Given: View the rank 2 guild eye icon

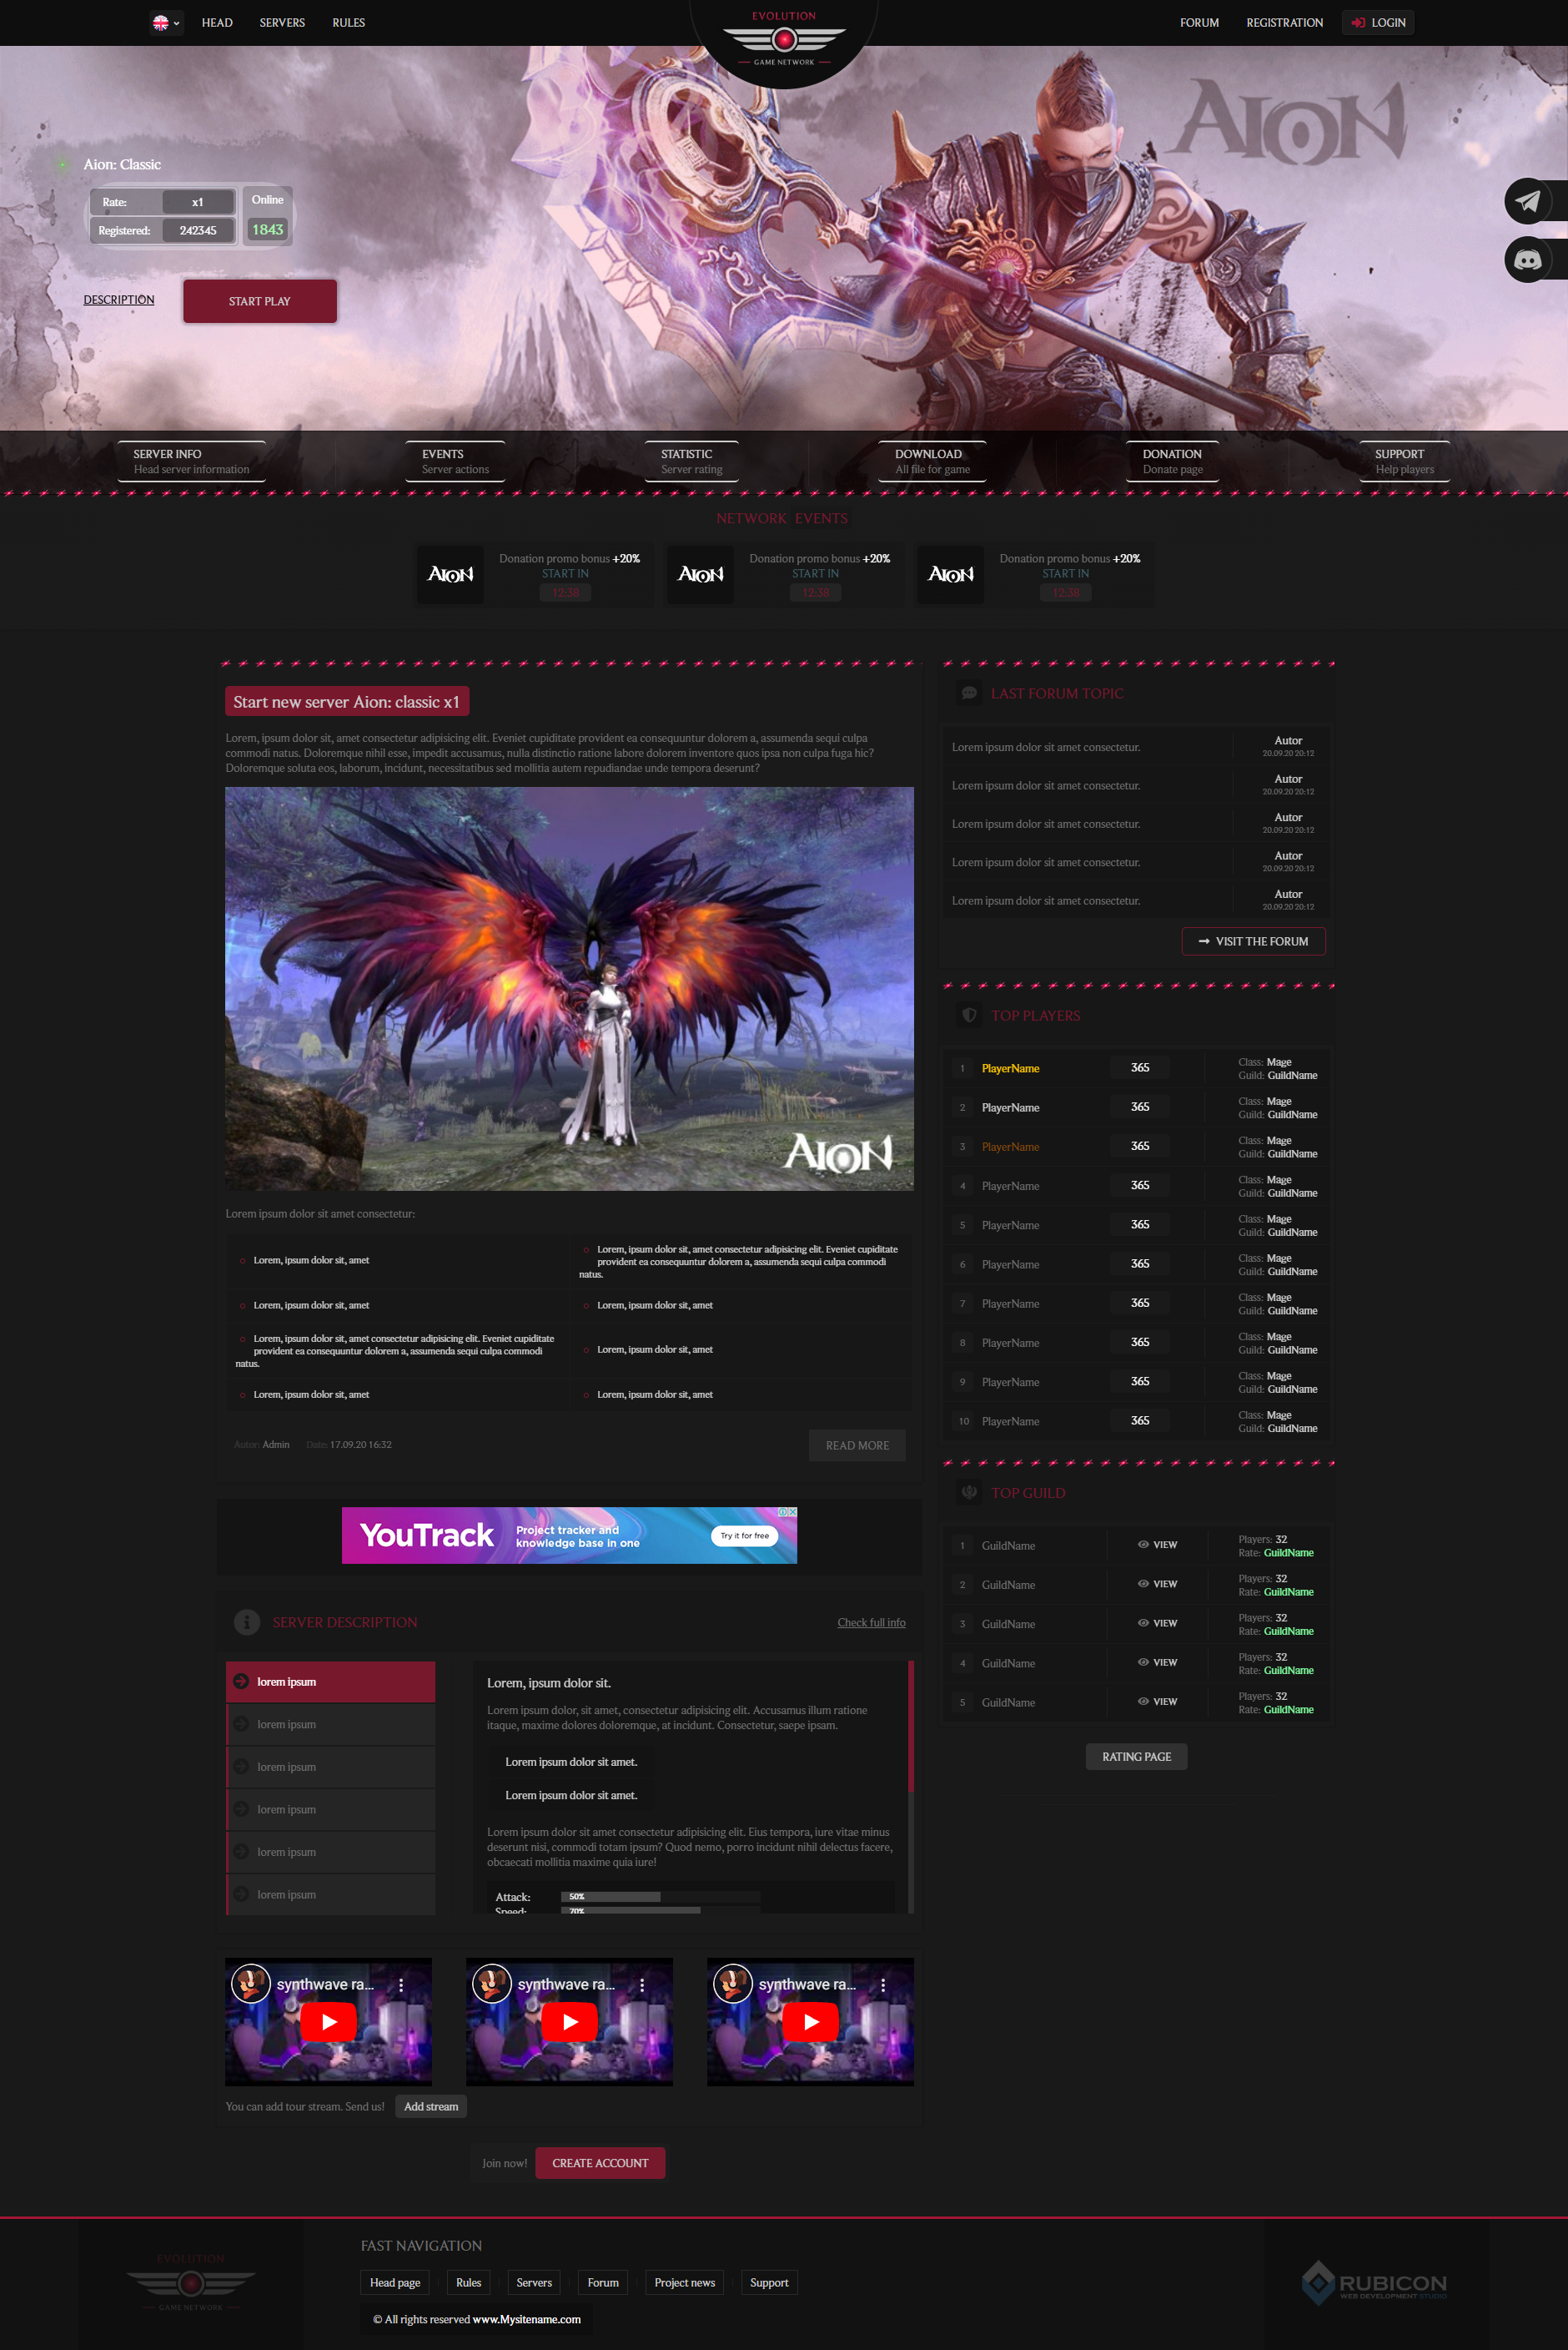Looking at the screenshot, I should tap(1143, 1584).
